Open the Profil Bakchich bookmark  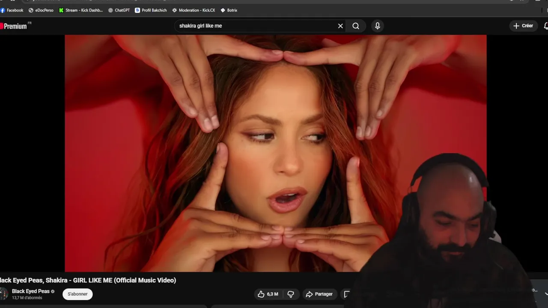click(151, 10)
